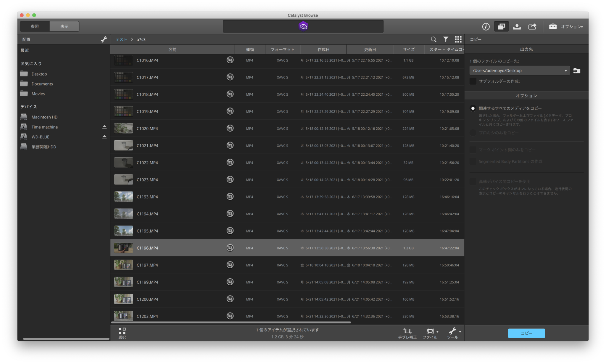The image size is (606, 364).
Task: Select 関連するすべてのメディアをコピー radio
Action: click(x=473, y=108)
